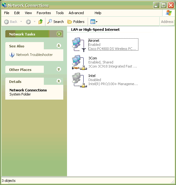
Task: Select the disabled Intel connection icon
Action: (80, 80)
